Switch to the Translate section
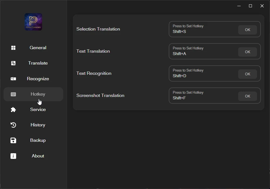 pyautogui.click(x=33, y=63)
